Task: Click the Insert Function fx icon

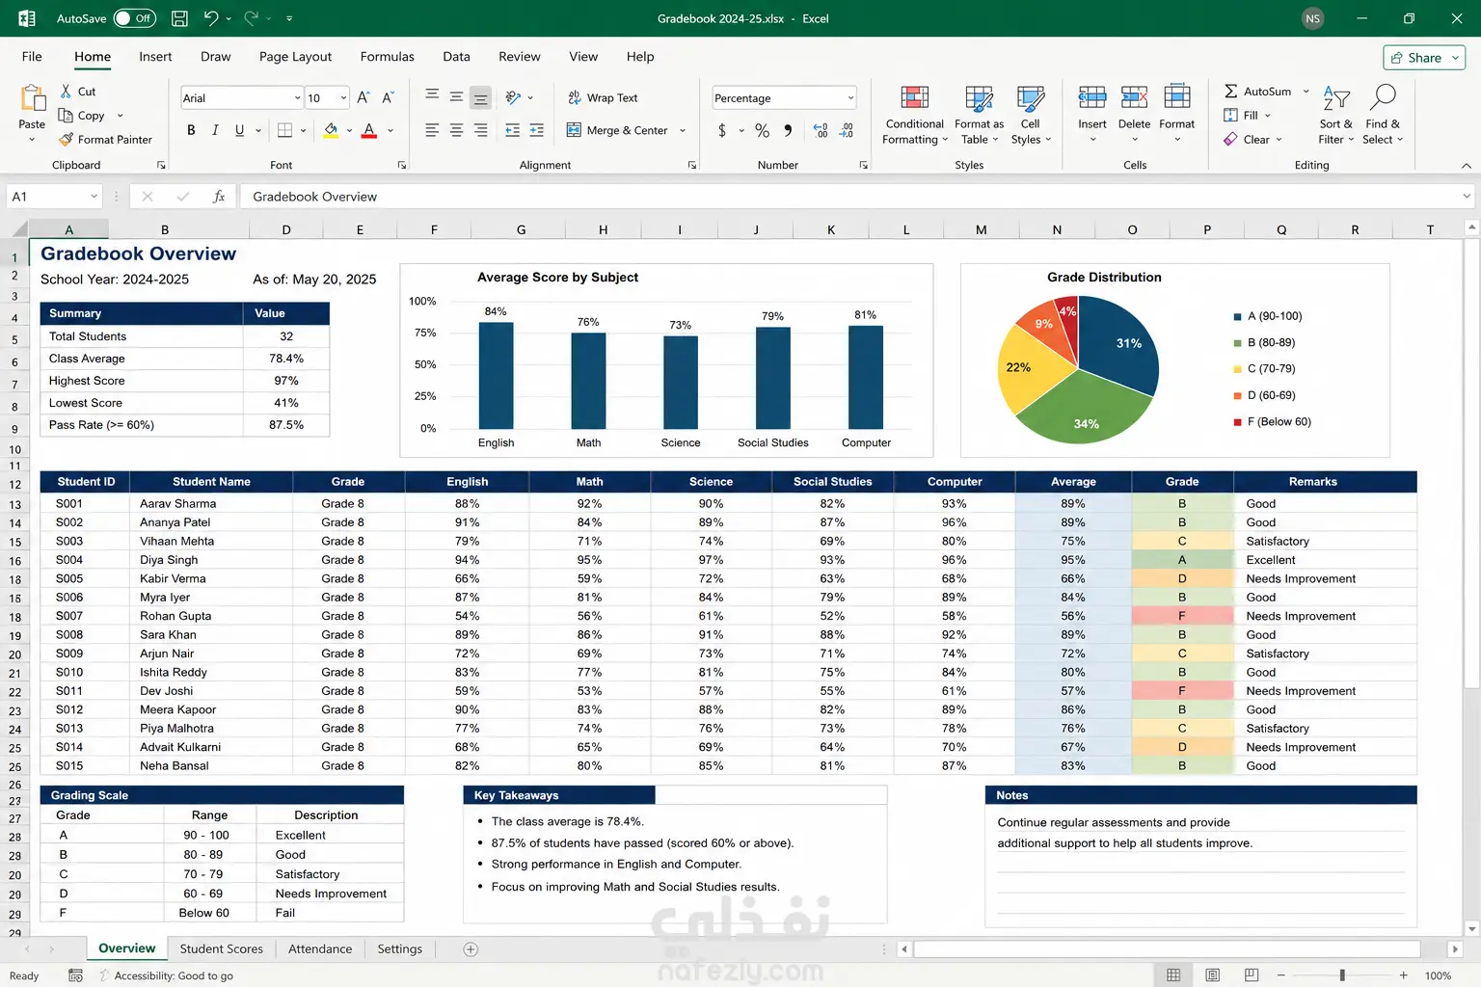Action: tap(219, 197)
